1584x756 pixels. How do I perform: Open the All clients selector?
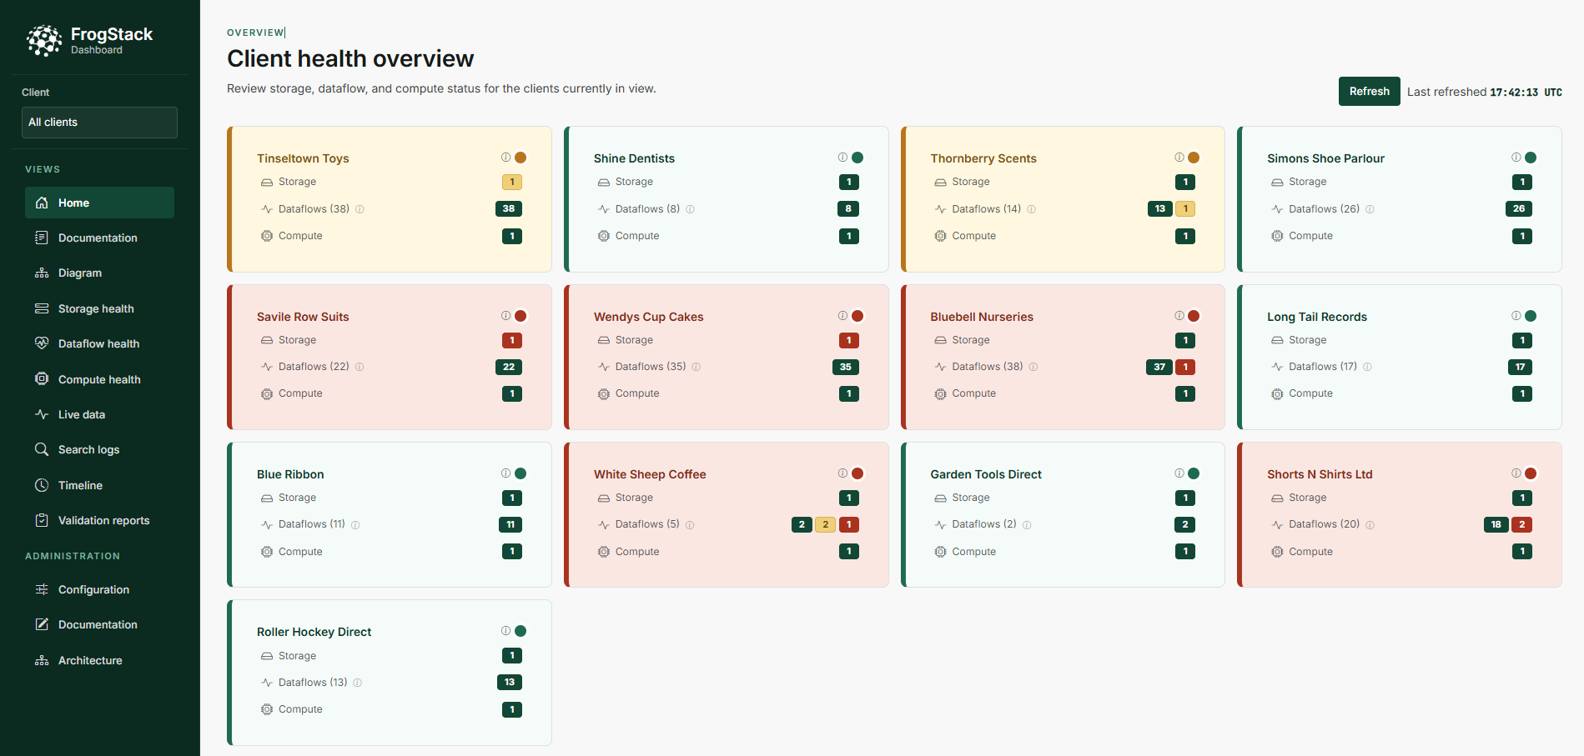(x=99, y=123)
